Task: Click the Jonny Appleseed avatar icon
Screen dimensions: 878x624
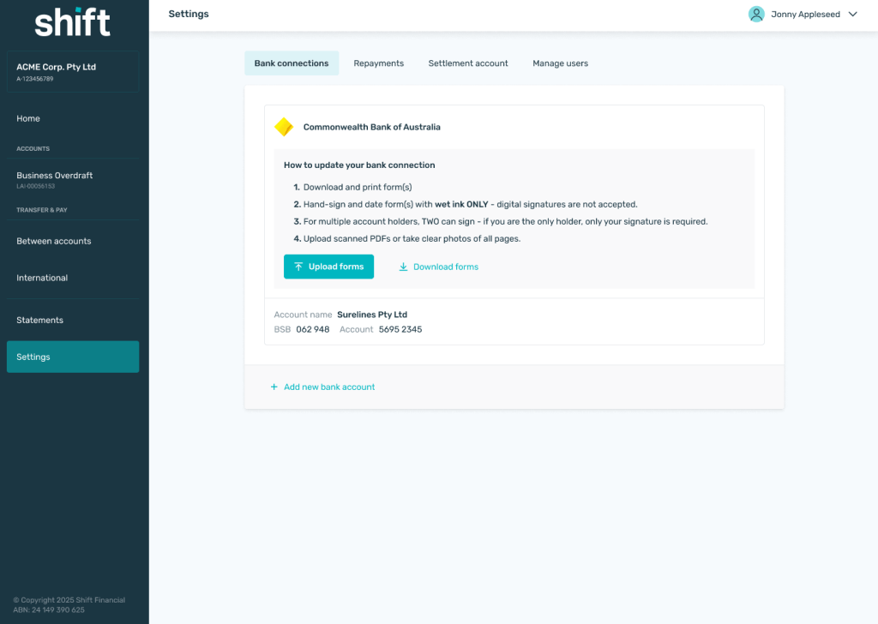Action: click(x=756, y=14)
